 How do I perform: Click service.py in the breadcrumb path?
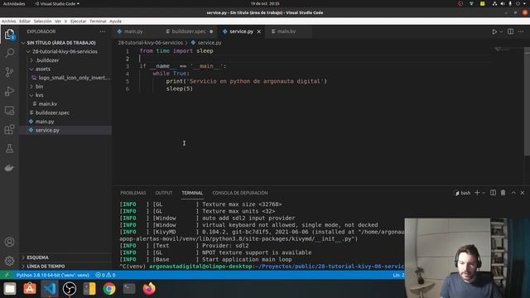pyautogui.click(x=210, y=43)
